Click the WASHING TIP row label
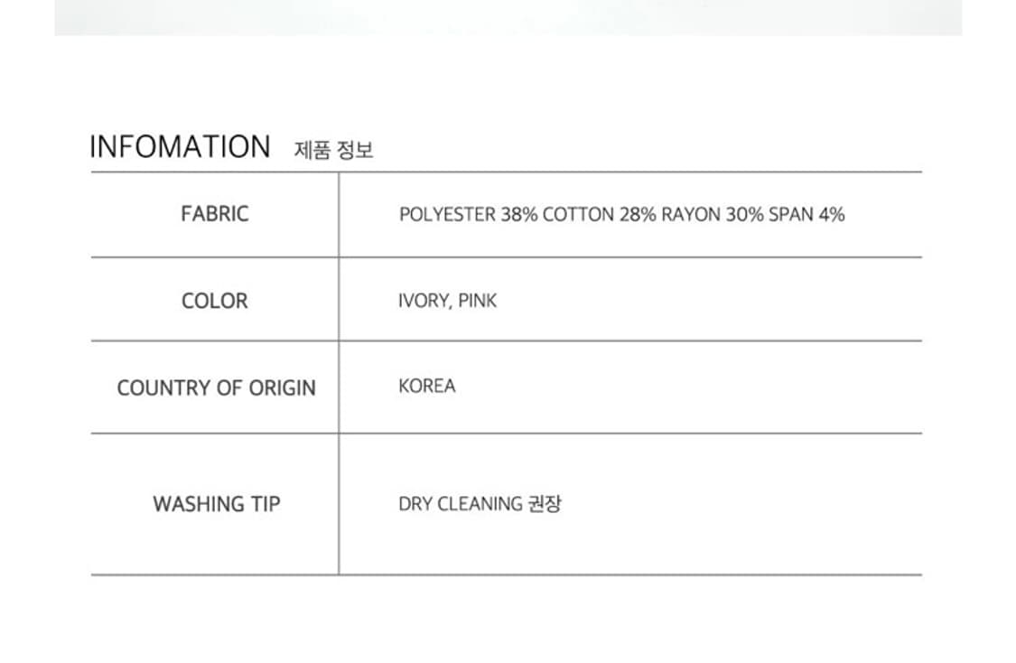 coord(216,504)
